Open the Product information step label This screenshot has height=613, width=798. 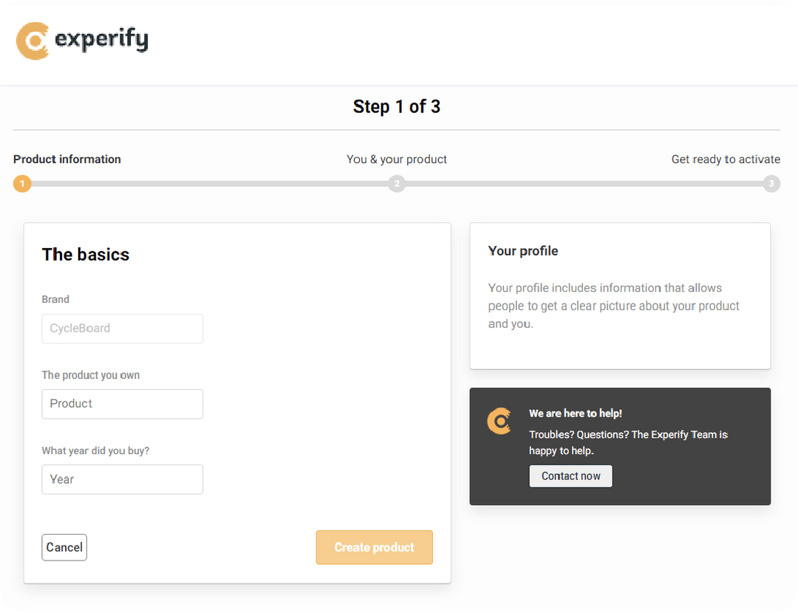coord(67,160)
